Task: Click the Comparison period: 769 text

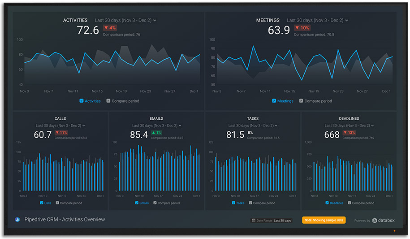Action: 358,138
